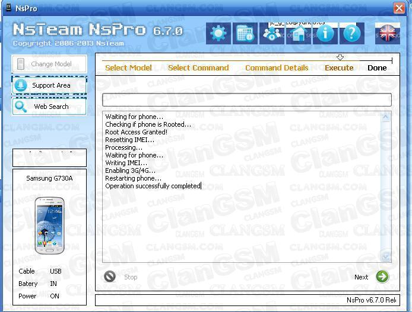The image size is (412, 312).
Task: Click the "Operation successfully completed" log line
Action: (x=153, y=186)
